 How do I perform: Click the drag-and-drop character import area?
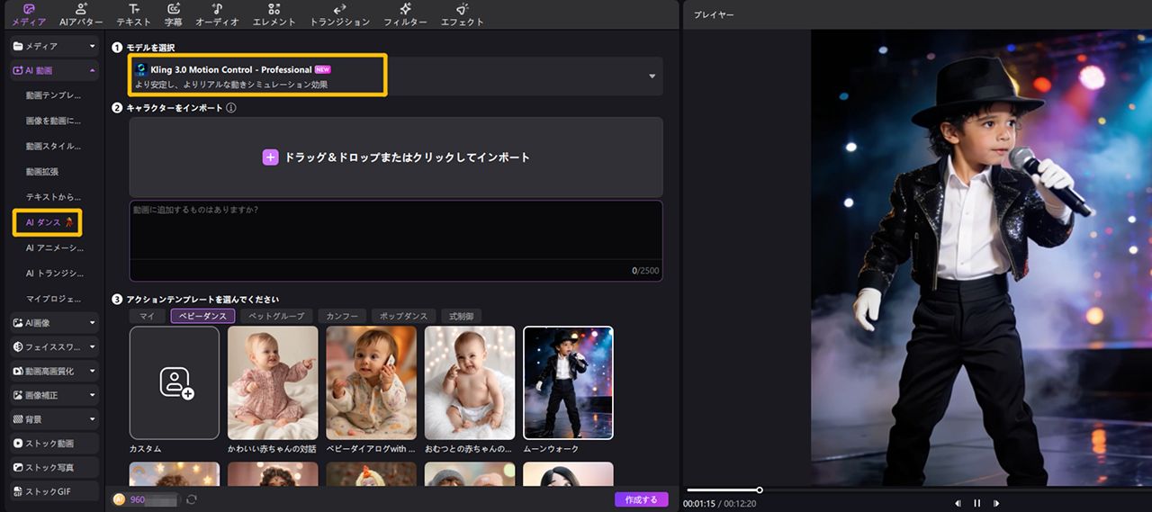[396, 157]
